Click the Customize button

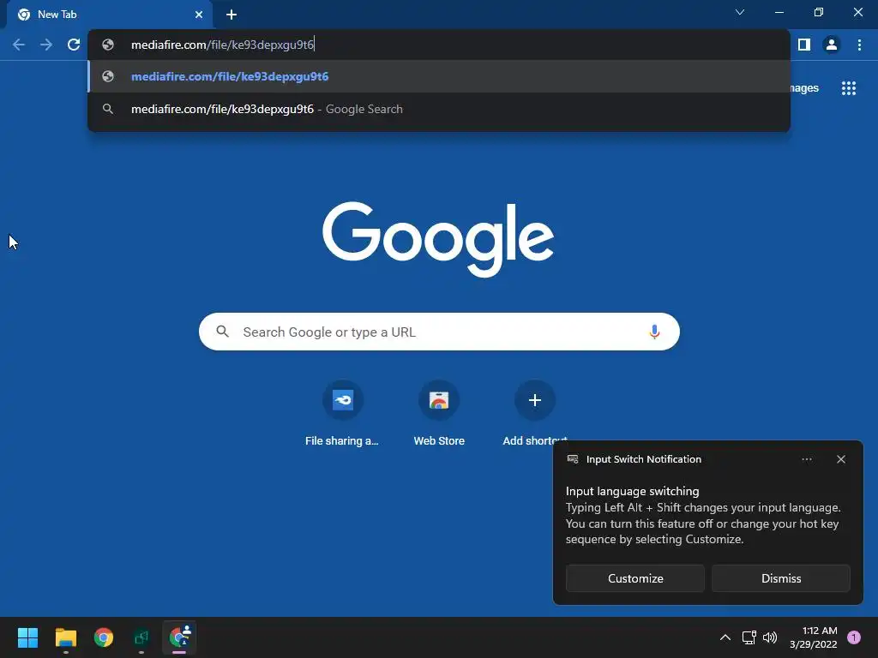tap(635, 578)
